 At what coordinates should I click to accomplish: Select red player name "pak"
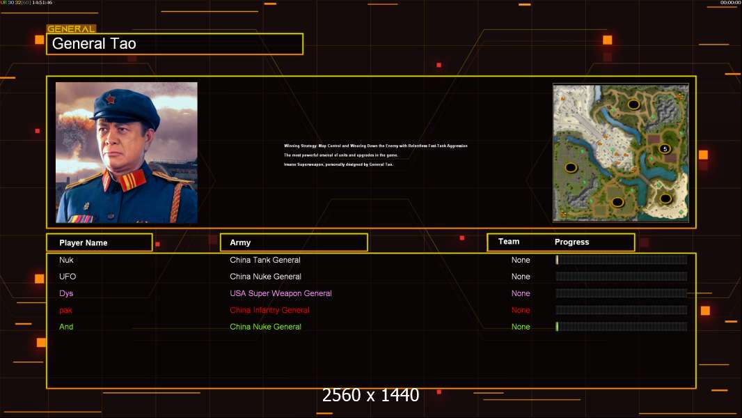click(x=65, y=310)
